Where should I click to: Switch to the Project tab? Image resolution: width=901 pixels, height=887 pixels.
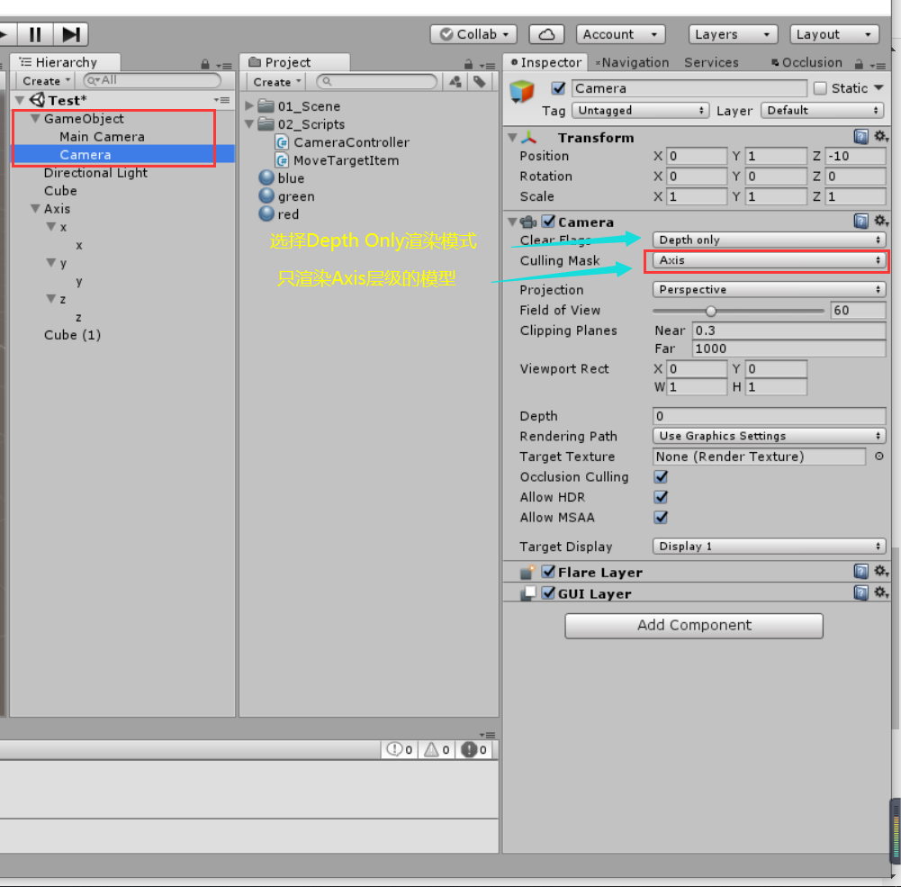(x=294, y=62)
